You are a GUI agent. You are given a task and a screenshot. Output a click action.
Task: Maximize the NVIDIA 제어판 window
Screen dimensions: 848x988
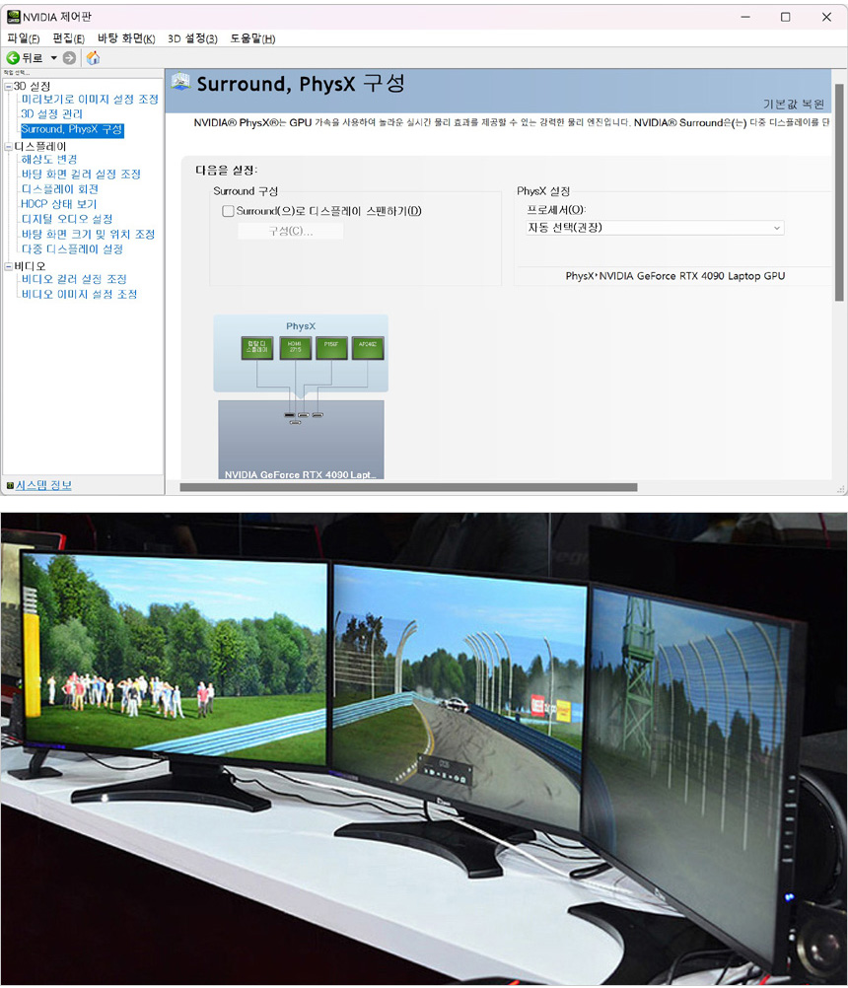[x=786, y=17]
